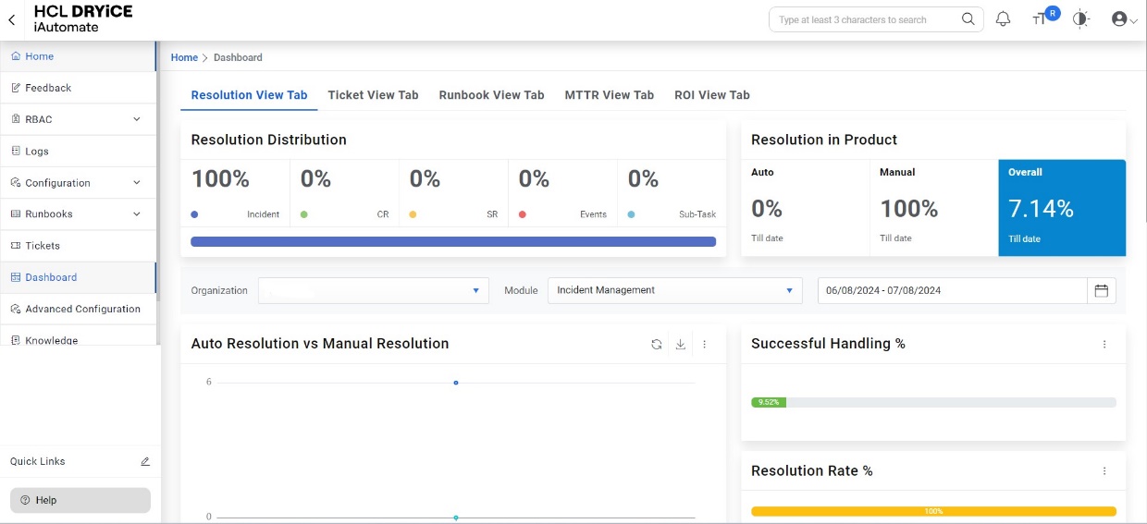Switch to the MTTR View Tab
The width and height of the screenshot is (1147, 524).
(609, 95)
